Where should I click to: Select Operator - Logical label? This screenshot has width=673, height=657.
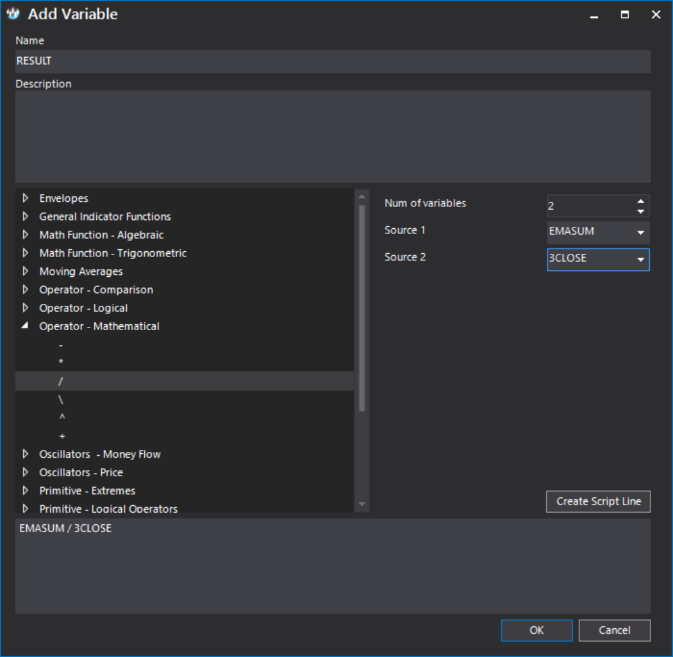(83, 308)
